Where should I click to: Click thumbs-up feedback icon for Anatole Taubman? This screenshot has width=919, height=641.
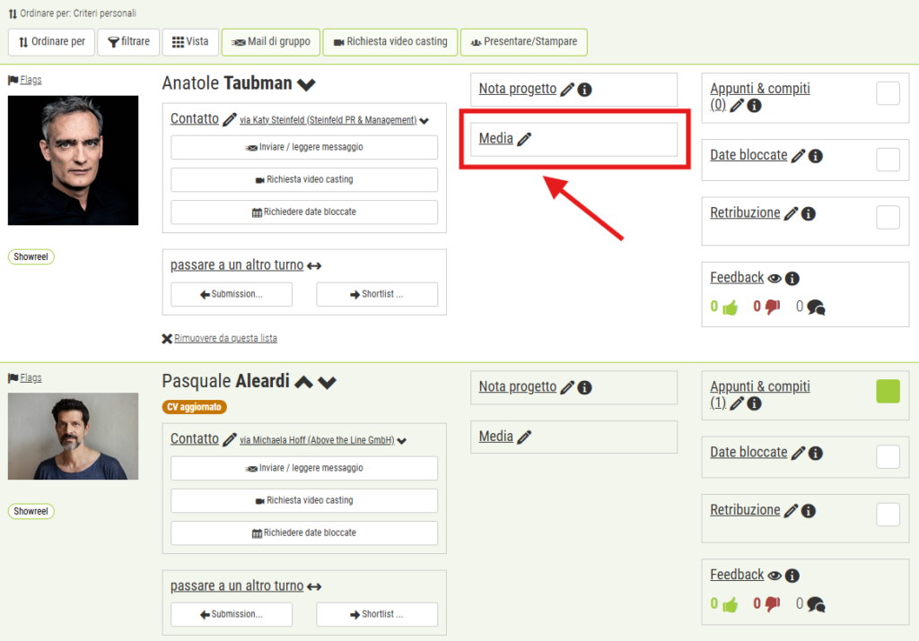click(729, 308)
